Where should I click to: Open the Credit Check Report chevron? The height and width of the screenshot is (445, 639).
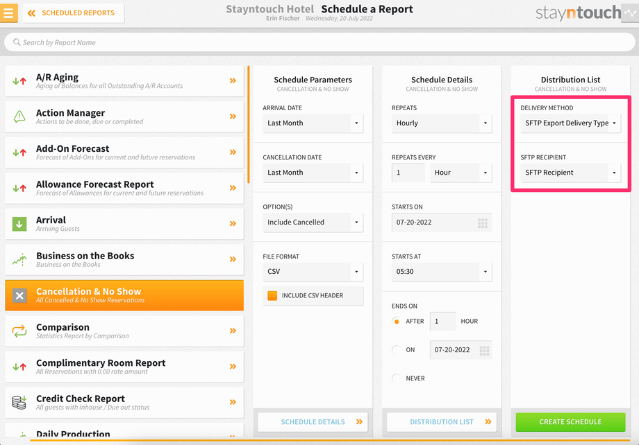coord(233,402)
